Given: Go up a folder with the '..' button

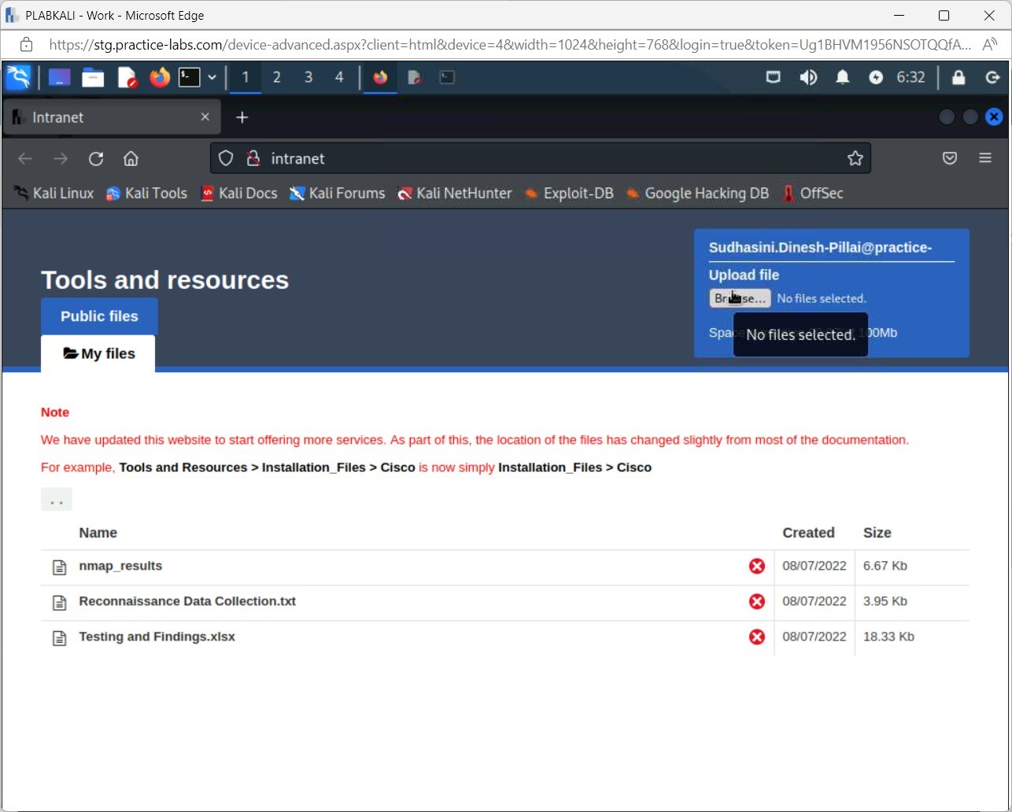Looking at the screenshot, I should point(57,500).
